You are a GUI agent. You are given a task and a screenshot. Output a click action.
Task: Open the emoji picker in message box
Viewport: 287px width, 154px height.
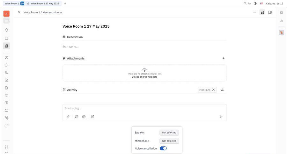pos(84,117)
